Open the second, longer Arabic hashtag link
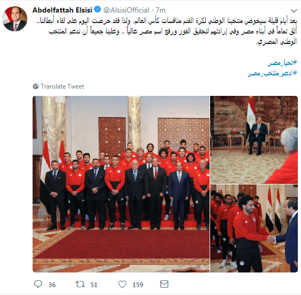The image size is (301, 295). (x=273, y=73)
